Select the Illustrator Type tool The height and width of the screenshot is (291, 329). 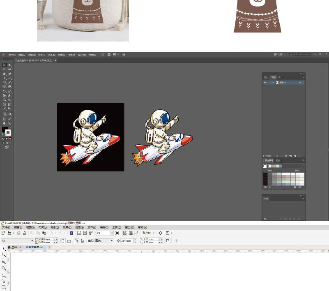5,78
